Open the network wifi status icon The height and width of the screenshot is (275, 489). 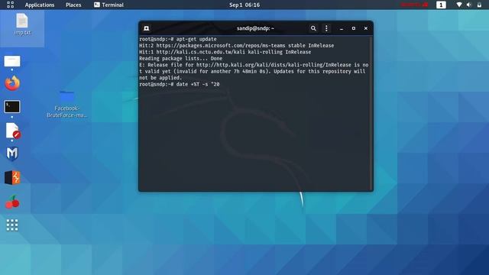459,5
